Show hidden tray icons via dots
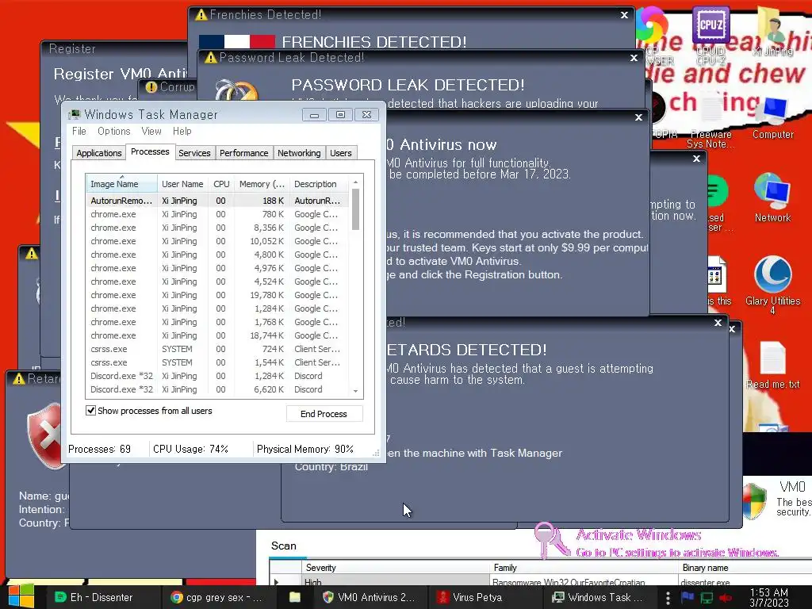This screenshot has height=609, width=812. pyautogui.click(x=668, y=597)
